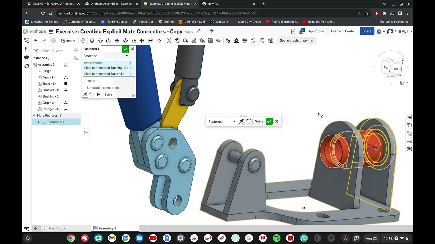Screen dimensions: 435x244
Task: Toggle the feature list panel icon
Action: click(27, 41)
